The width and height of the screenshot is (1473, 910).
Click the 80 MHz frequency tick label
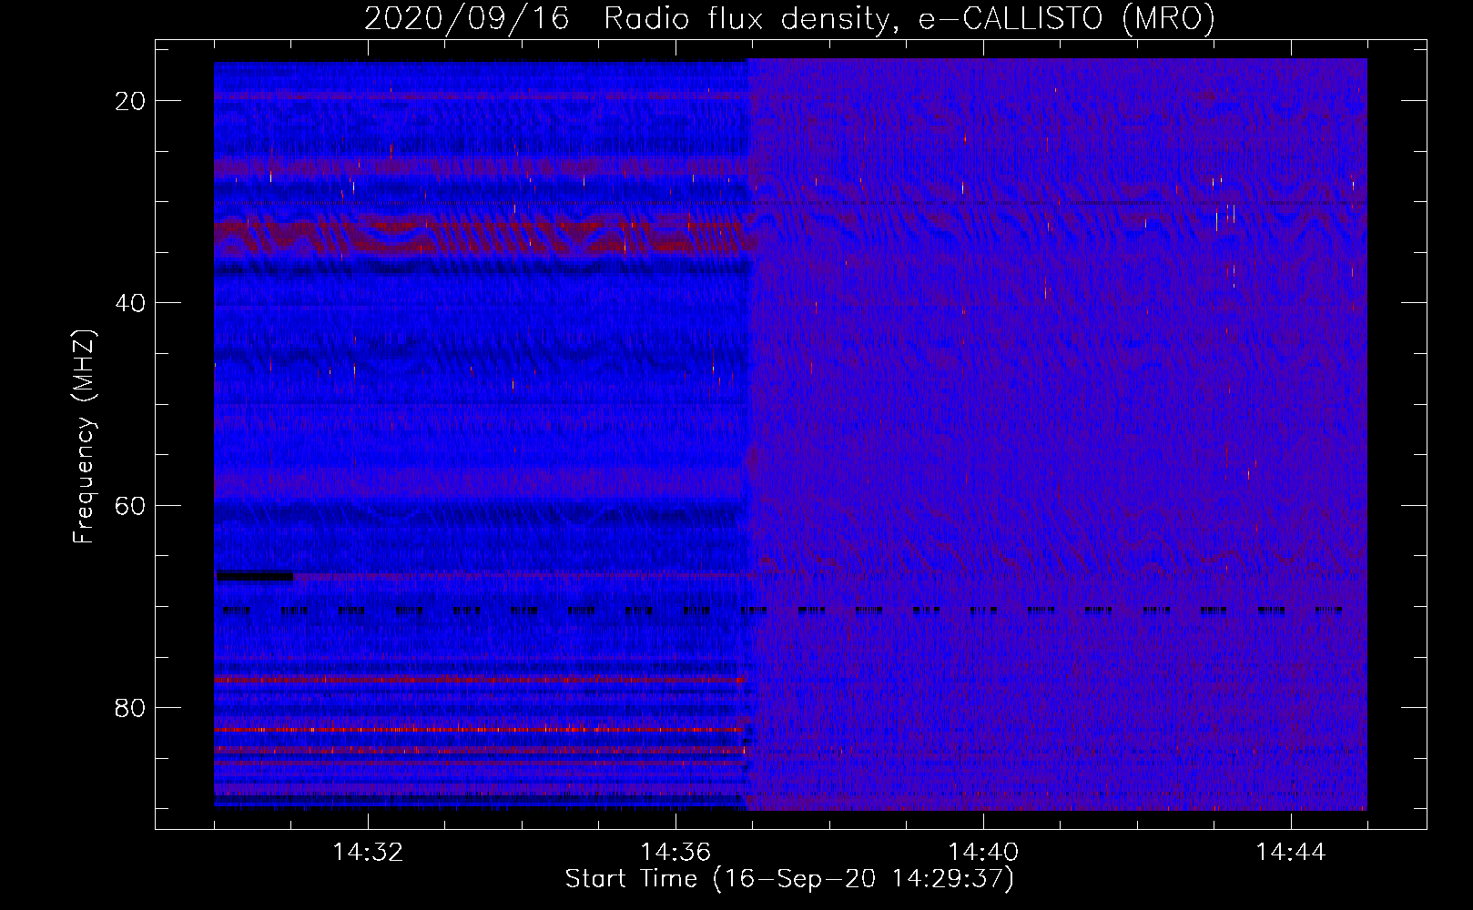point(130,707)
